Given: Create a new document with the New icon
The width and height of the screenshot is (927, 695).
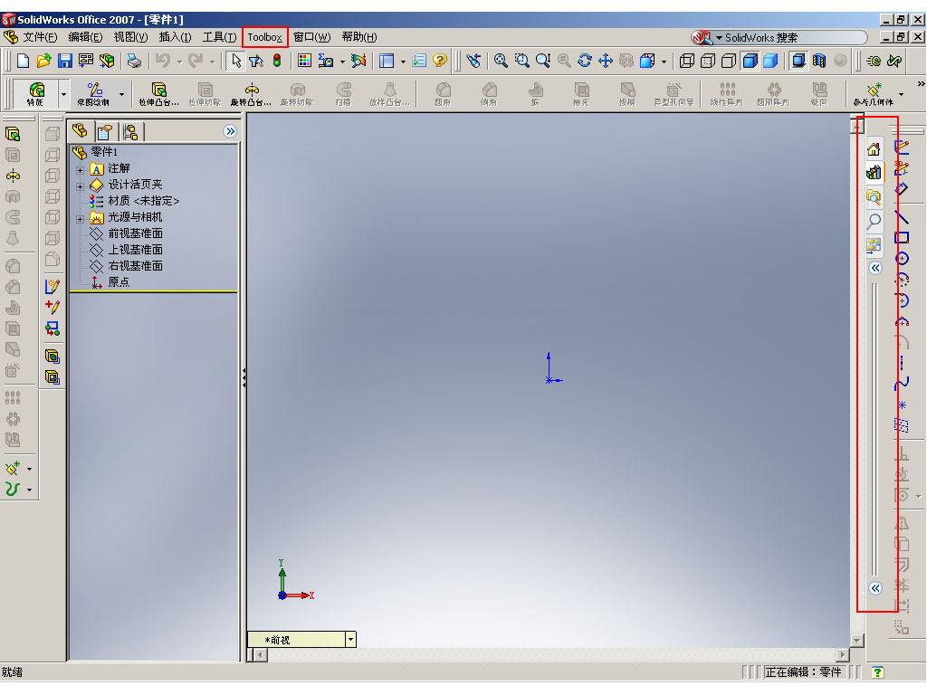Looking at the screenshot, I should pyautogui.click(x=23, y=61).
